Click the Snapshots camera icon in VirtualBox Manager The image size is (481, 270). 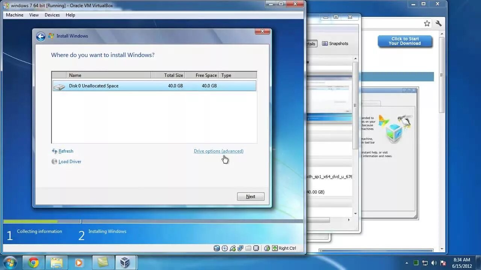point(325,43)
